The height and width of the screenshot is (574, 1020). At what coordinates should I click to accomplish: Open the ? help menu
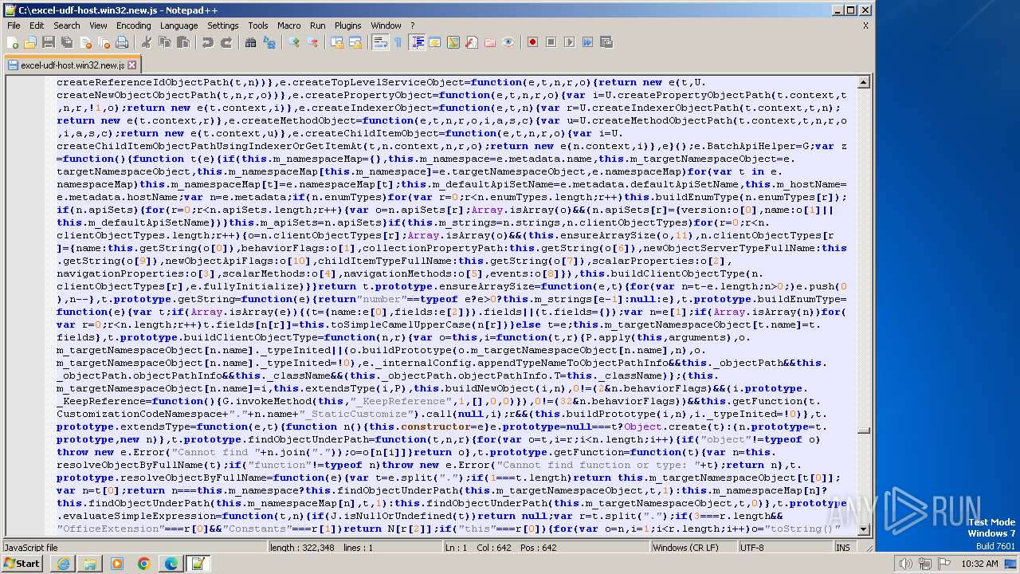tap(412, 26)
